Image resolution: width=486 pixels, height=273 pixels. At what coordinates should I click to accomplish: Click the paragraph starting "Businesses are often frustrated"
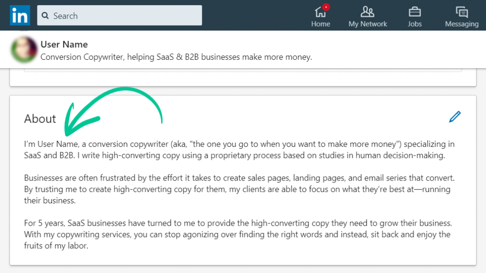coord(239,189)
